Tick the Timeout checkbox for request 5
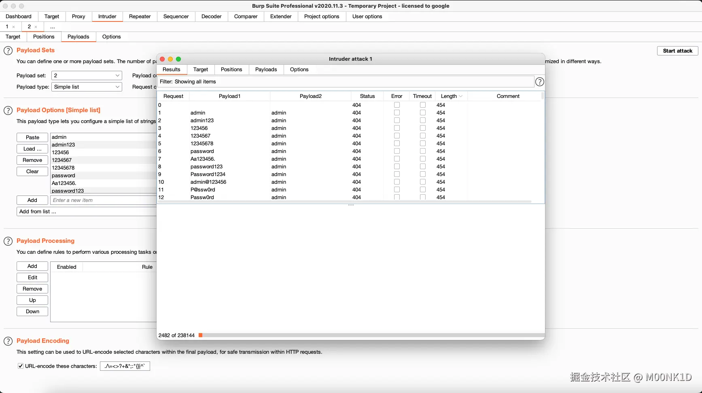702x393 pixels. tap(423, 143)
